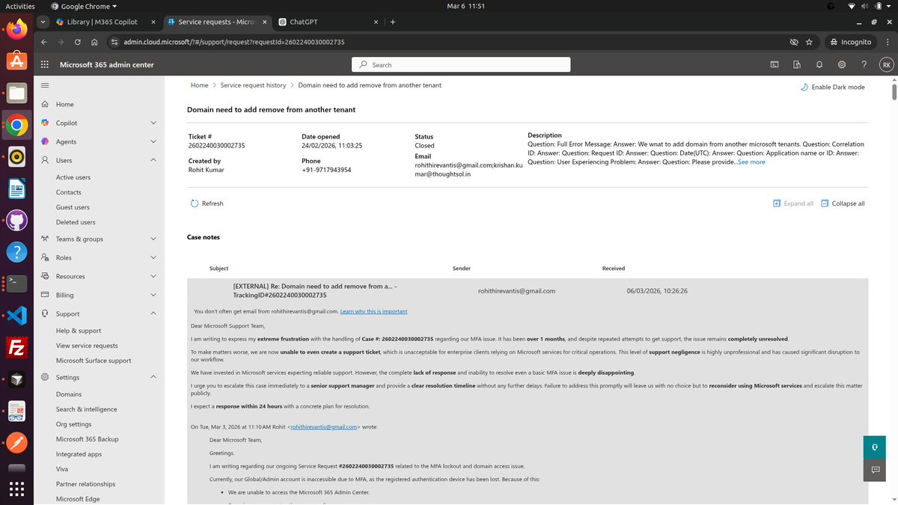
Task: Expand the Copilot navigation section
Action: point(153,123)
